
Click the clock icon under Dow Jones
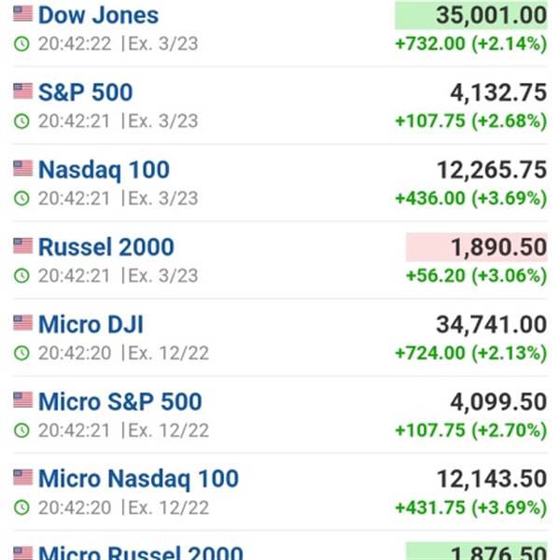point(21,44)
